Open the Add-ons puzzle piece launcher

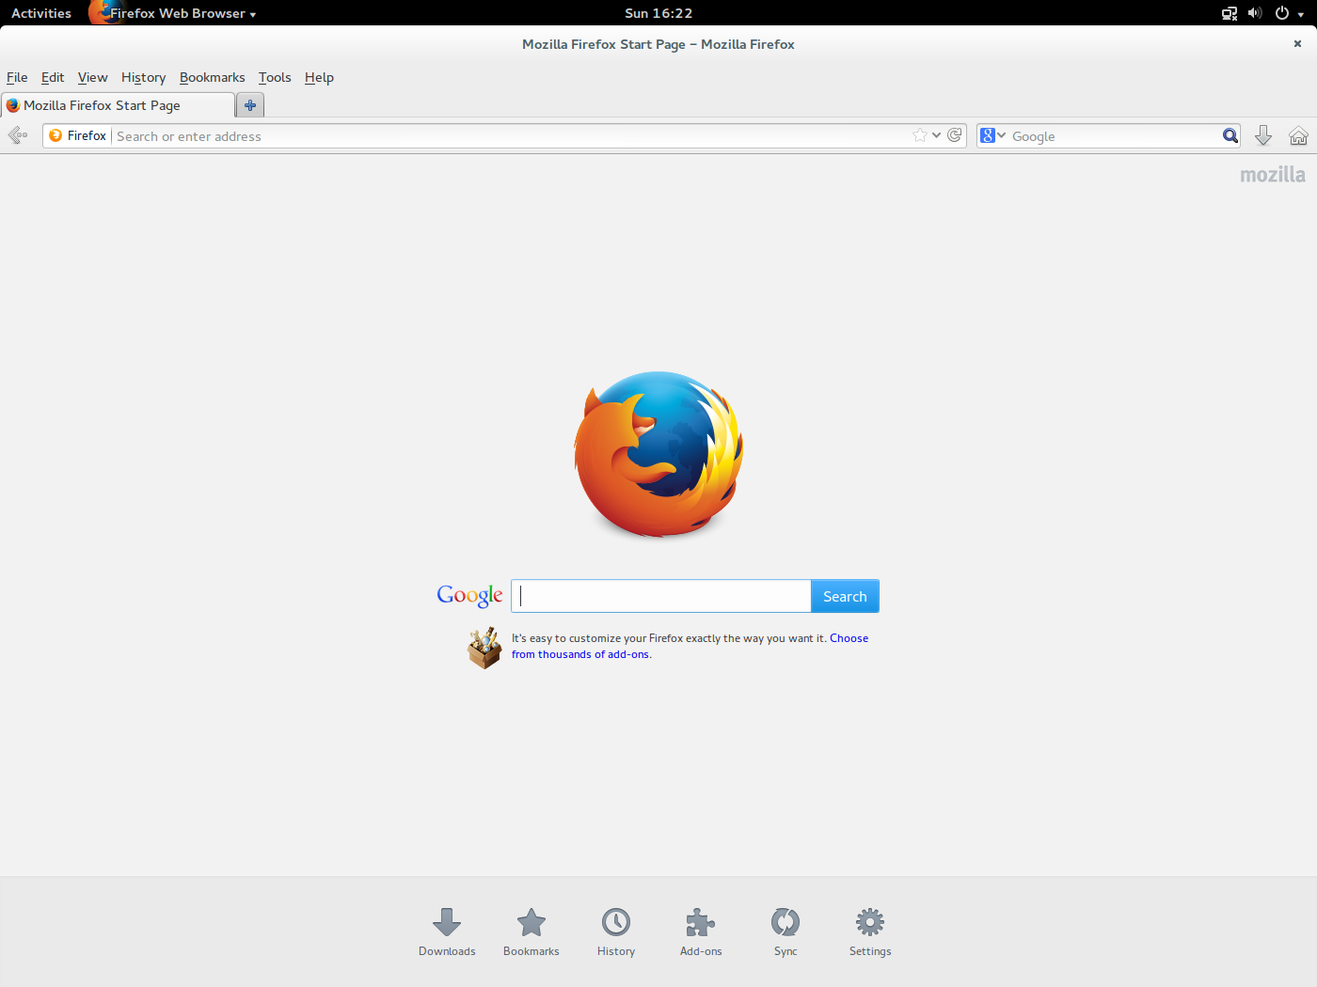click(x=701, y=931)
